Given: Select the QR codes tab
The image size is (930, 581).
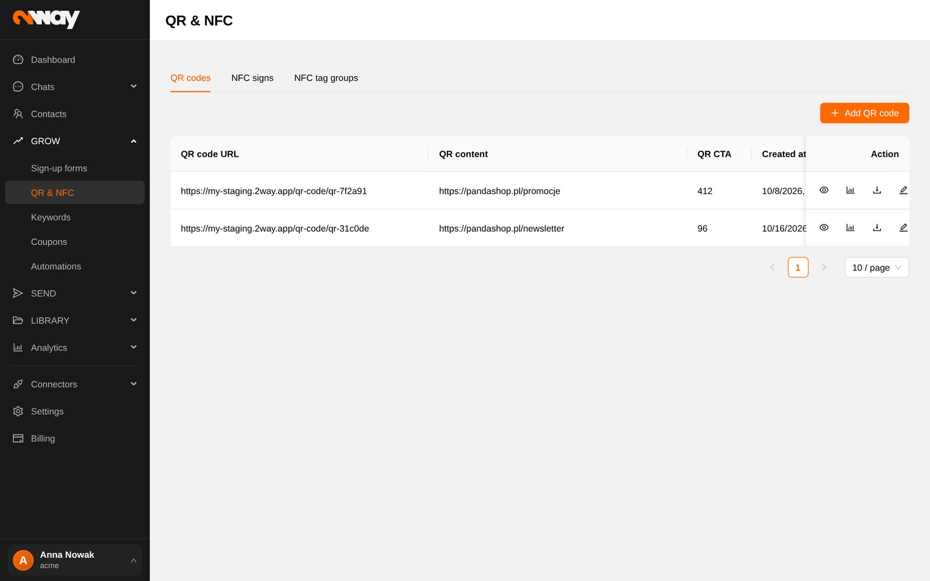Looking at the screenshot, I should [191, 78].
